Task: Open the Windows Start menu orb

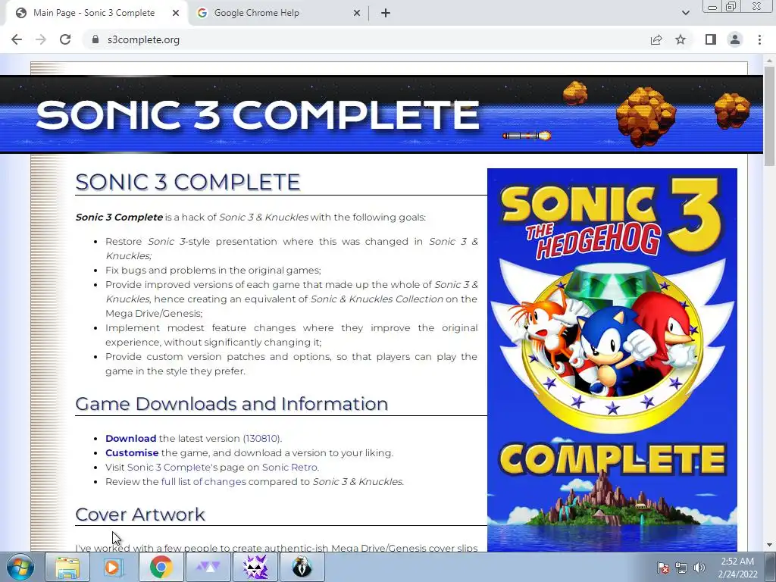Action: click(20, 567)
